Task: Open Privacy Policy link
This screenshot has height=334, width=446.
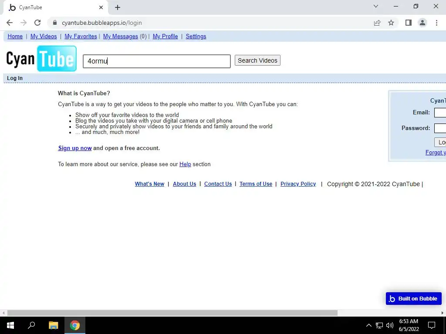Action: tap(298, 184)
